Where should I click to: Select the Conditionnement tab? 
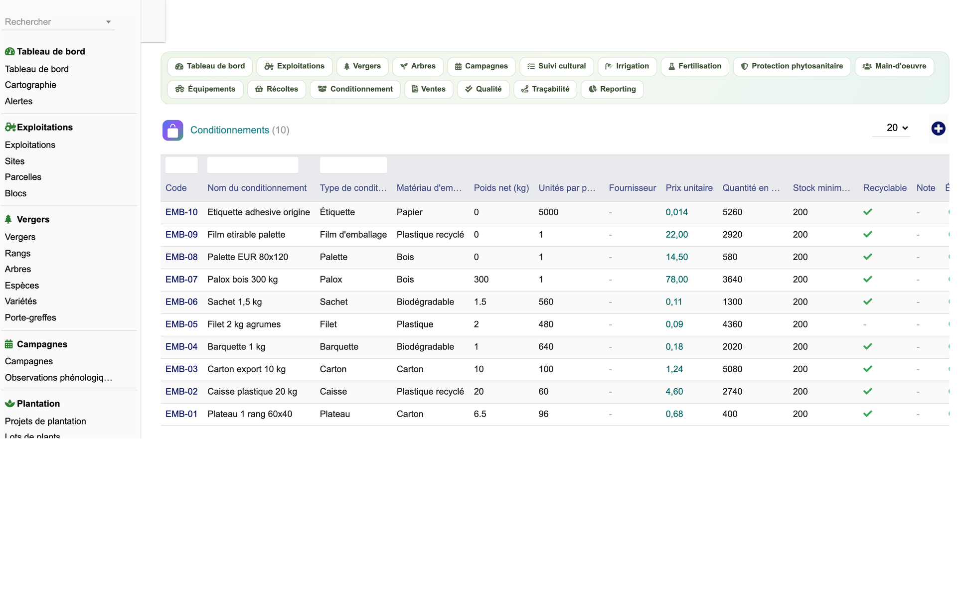(x=355, y=89)
